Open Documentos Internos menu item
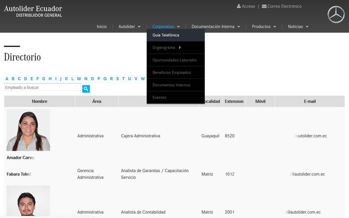This screenshot has height=218, width=349. pyautogui.click(x=171, y=85)
